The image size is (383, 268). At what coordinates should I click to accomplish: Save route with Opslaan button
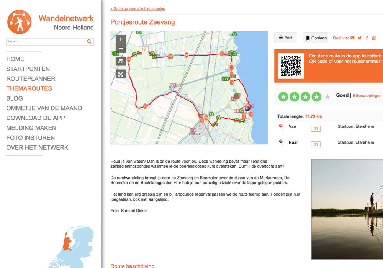pos(316,38)
